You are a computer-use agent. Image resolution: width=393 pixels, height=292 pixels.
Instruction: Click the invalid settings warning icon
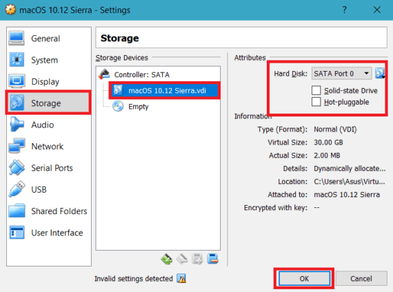tap(181, 278)
